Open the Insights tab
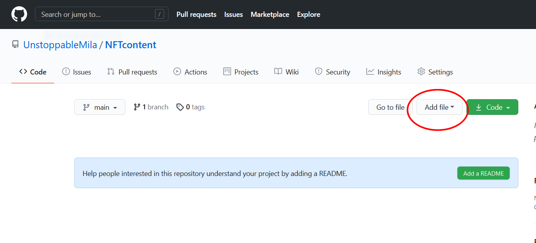Image resolution: width=536 pixels, height=243 pixels. 384,72
